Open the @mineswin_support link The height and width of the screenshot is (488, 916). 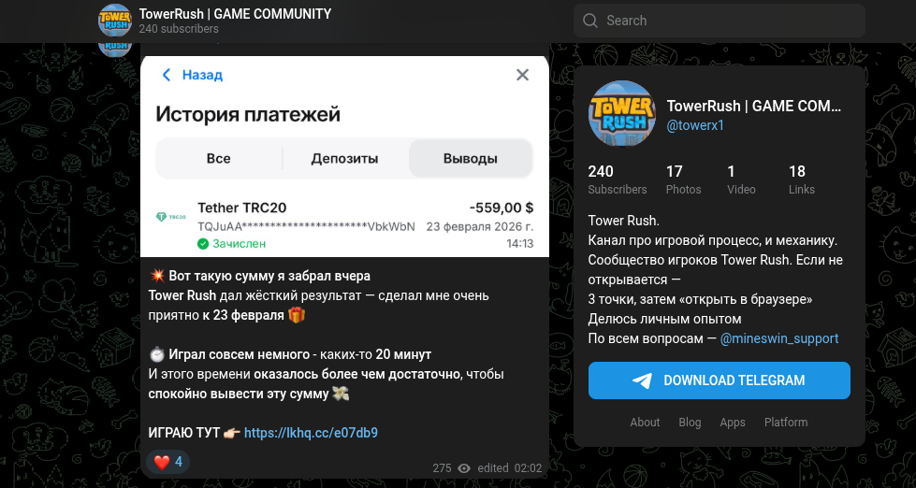tap(779, 338)
